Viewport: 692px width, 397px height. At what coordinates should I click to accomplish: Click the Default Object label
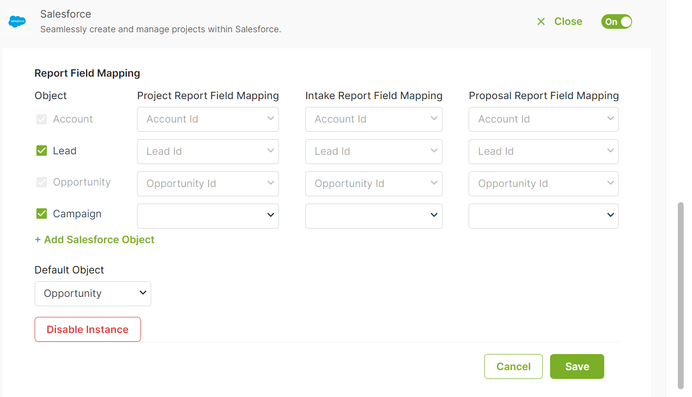pos(69,270)
